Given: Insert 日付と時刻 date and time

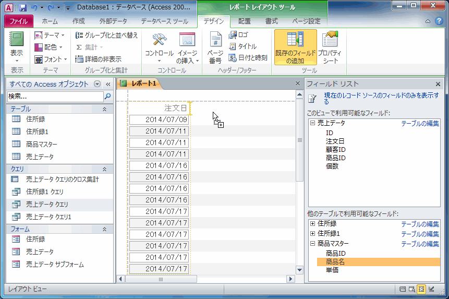Looking at the screenshot, I should [x=248, y=58].
